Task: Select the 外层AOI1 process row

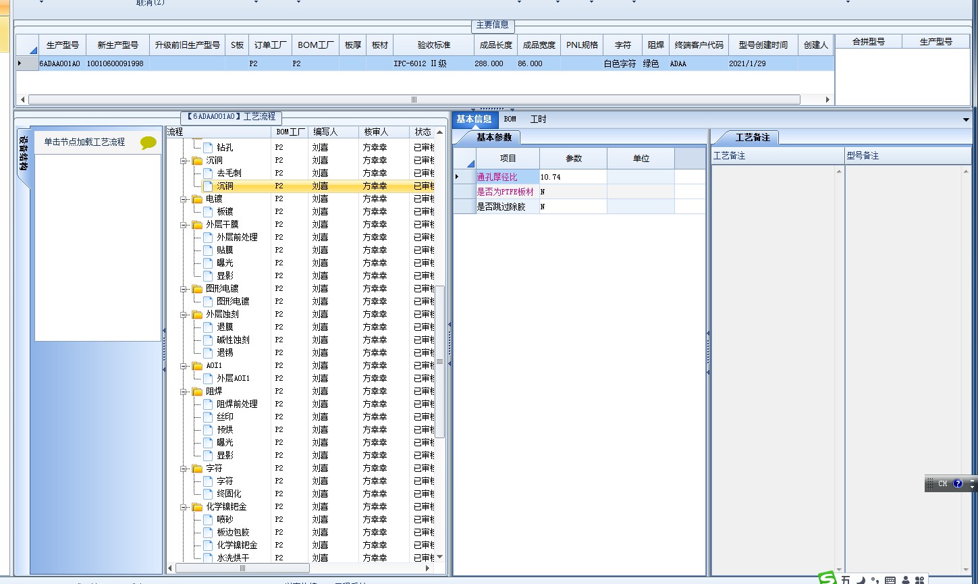Action: tap(233, 379)
